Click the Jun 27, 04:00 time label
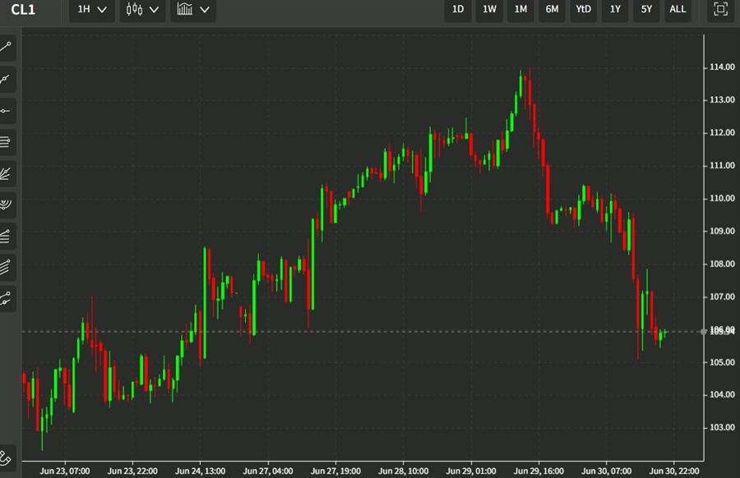The image size is (740, 478). (268, 471)
